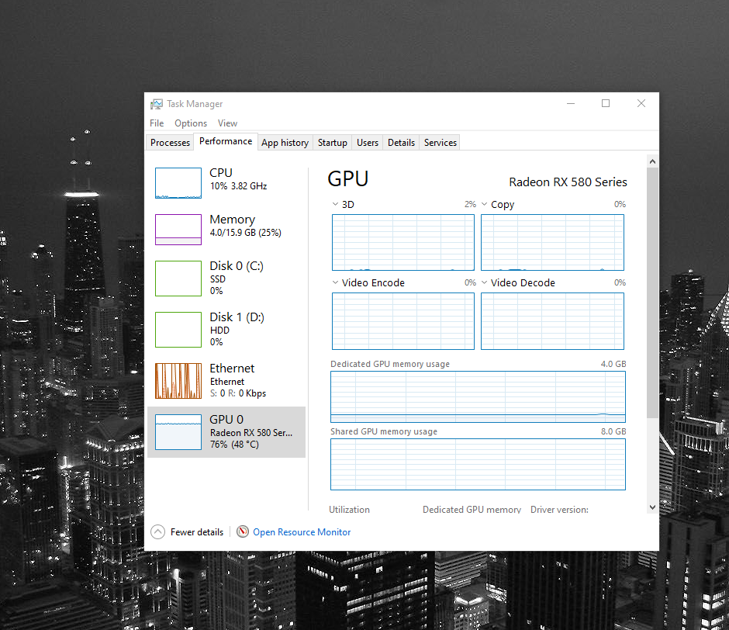The width and height of the screenshot is (729, 630).
Task: Click the Ethernet S: 0 R: 0 Kbps text
Action: 238,393
